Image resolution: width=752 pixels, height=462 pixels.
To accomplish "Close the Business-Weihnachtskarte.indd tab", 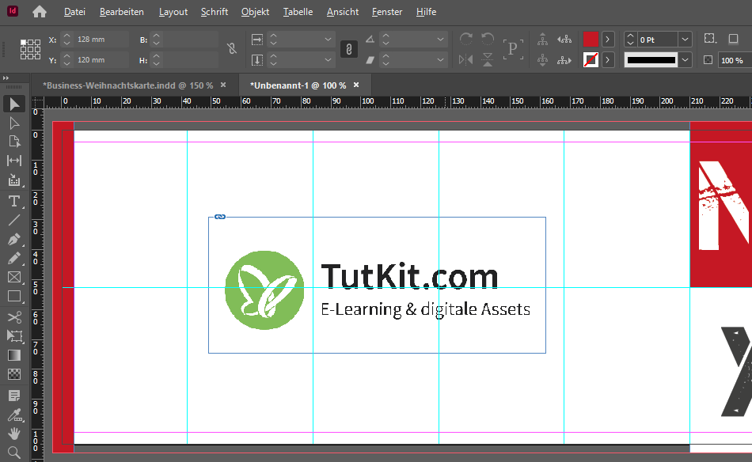I will (x=223, y=85).
